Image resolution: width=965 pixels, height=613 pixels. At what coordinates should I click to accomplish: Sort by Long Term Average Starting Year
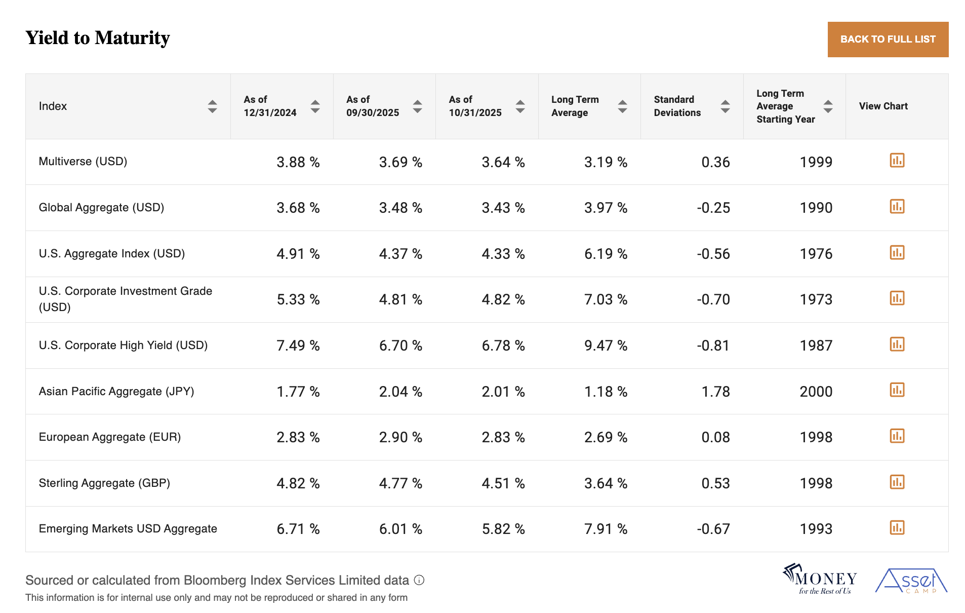[x=828, y=106]
